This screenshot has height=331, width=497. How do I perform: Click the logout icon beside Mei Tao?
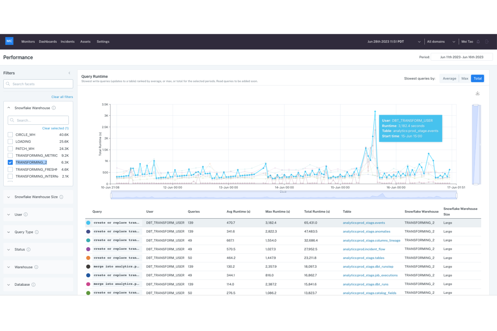pyautogui.click(x=487, y=42)
